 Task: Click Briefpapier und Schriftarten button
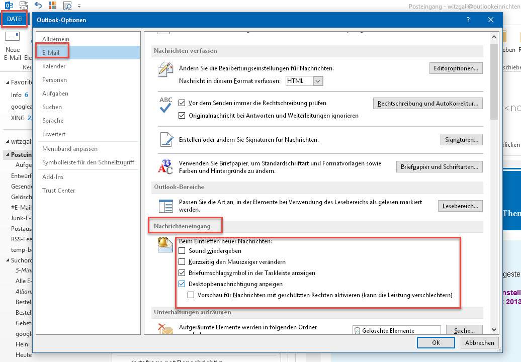click(x=439, y=167)
